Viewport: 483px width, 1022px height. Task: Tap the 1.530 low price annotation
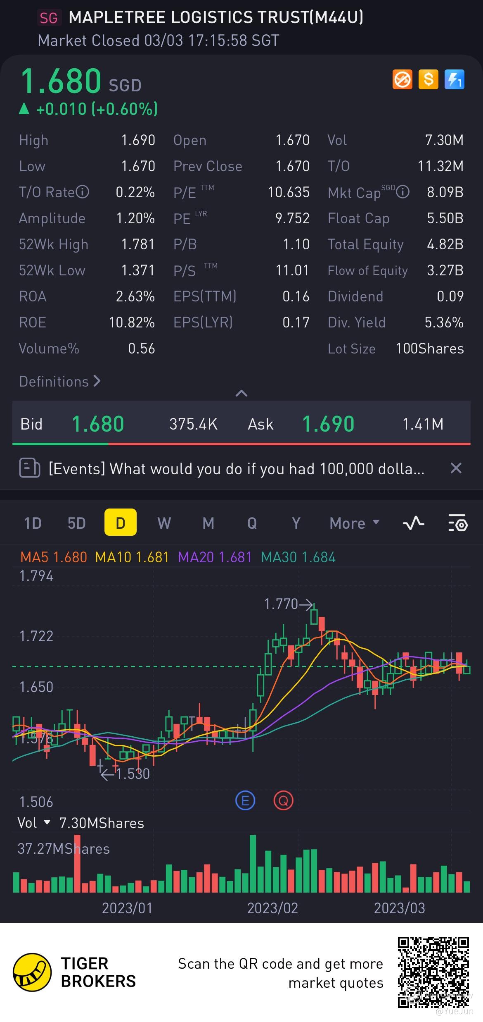pyautogui.click(x=133, y=774)
